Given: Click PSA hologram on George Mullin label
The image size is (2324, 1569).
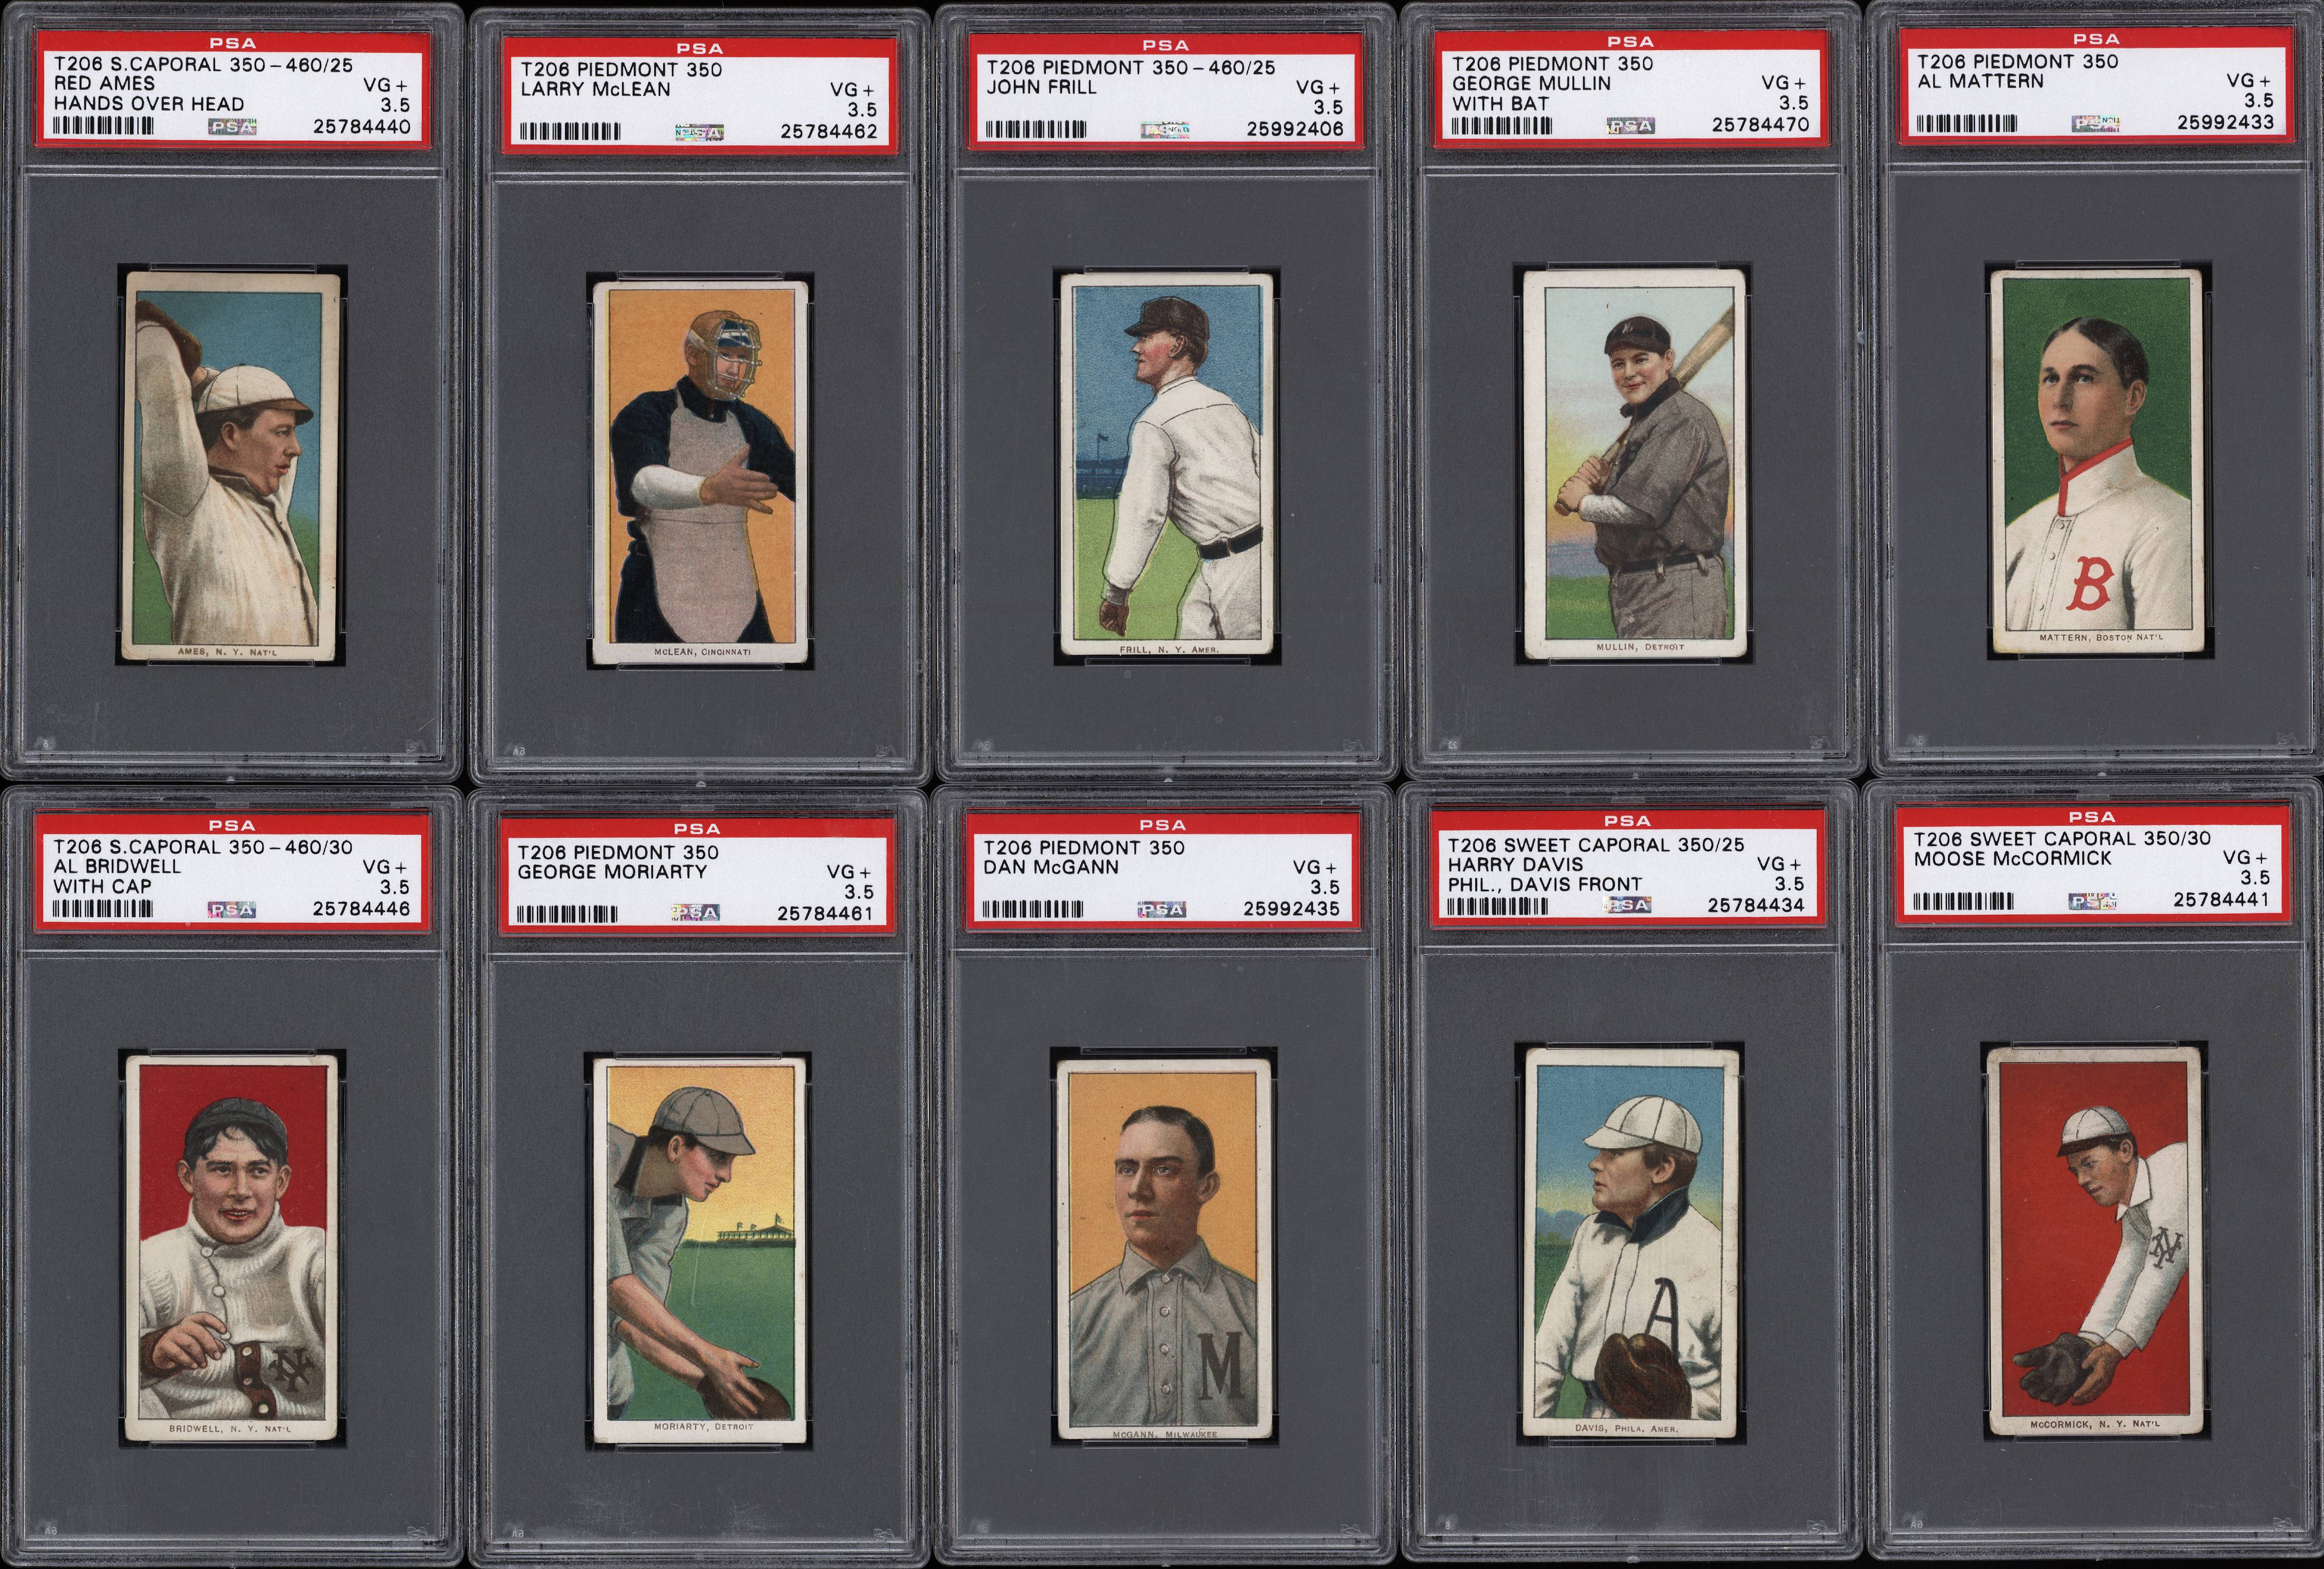Looking at the screenshot, I should 1631,125.
